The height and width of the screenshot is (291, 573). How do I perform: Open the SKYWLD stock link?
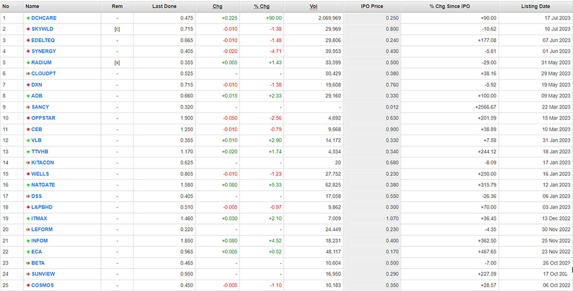point(42,29)
